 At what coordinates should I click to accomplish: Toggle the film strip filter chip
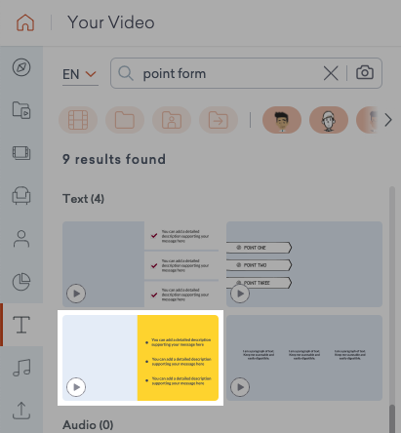pyautogui.click(x=78, y=120)
